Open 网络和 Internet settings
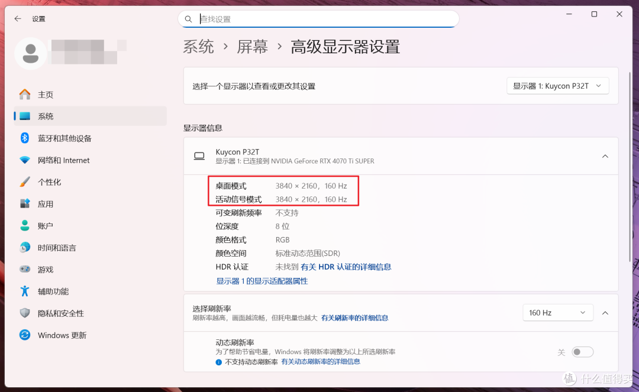This screenshot has height=392, width=639. coord(90,160)
